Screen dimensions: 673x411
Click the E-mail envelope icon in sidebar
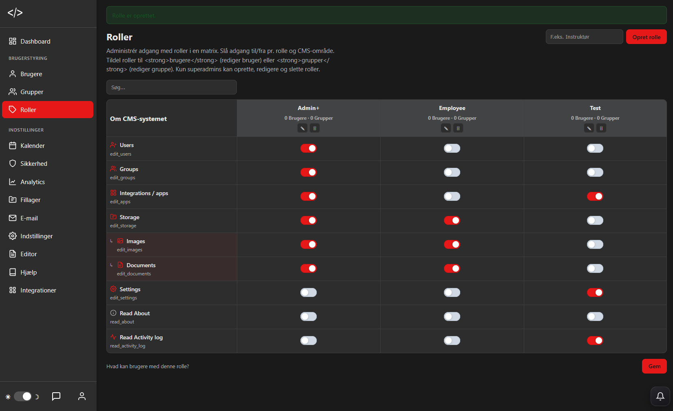click(x=13, y=218)
